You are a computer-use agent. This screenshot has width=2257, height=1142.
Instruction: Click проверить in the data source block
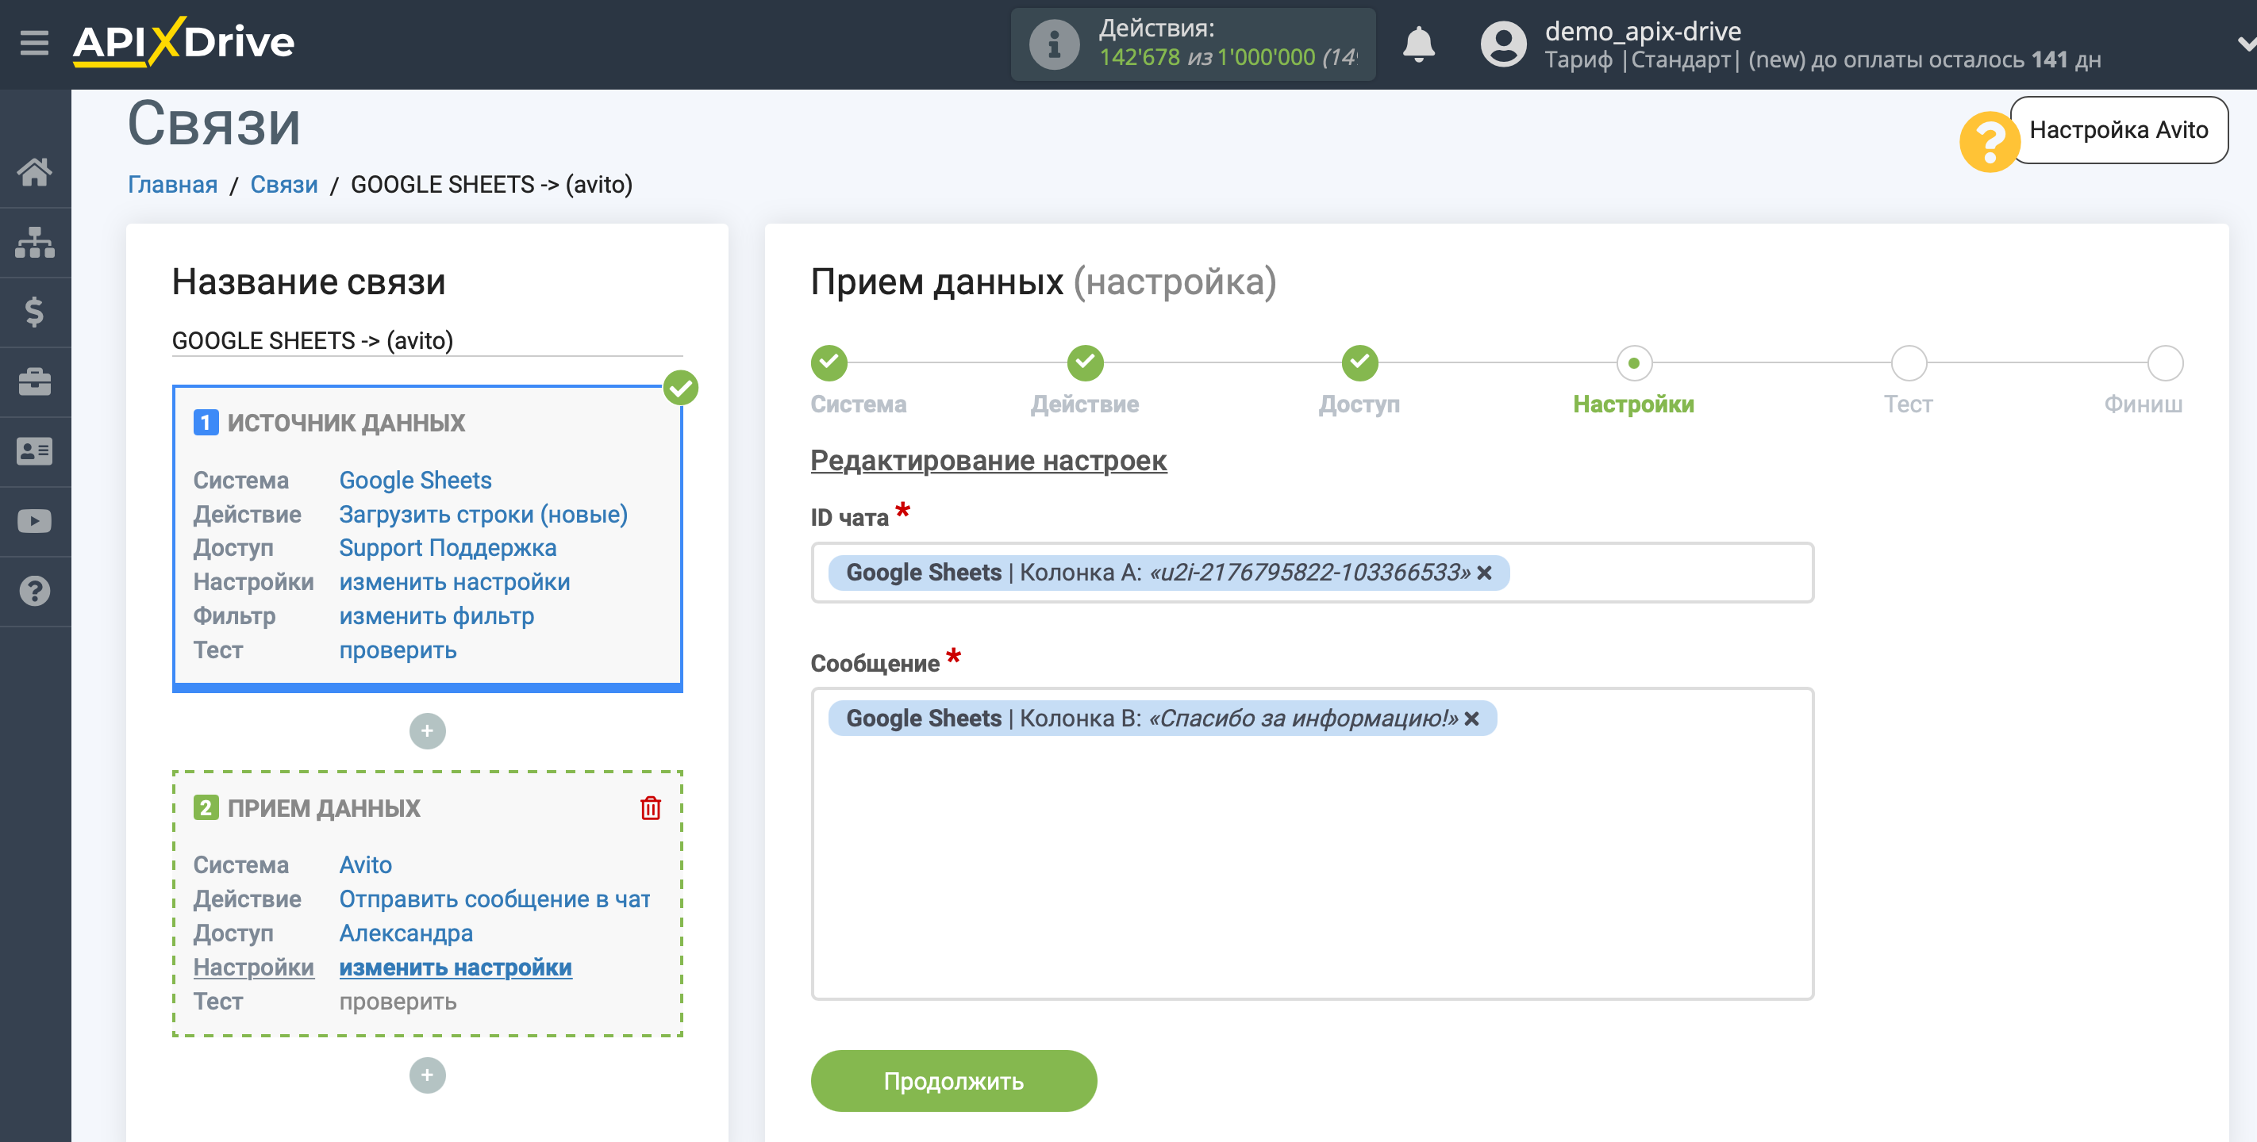tap(398, 650)
